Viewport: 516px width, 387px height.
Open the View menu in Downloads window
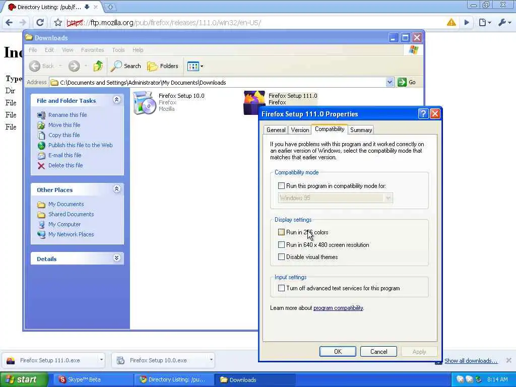click(x=68, y=50)
